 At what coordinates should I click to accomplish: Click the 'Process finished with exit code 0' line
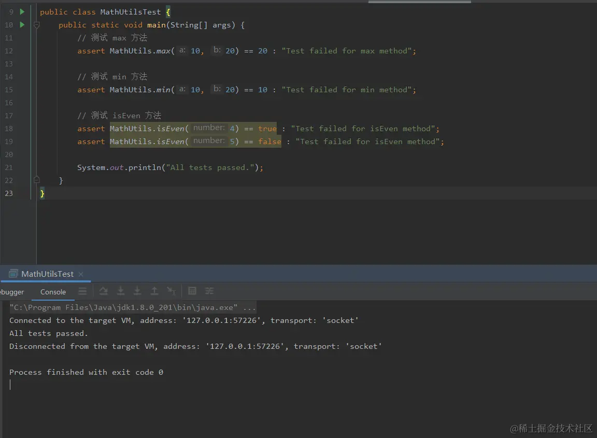[87, 372]
